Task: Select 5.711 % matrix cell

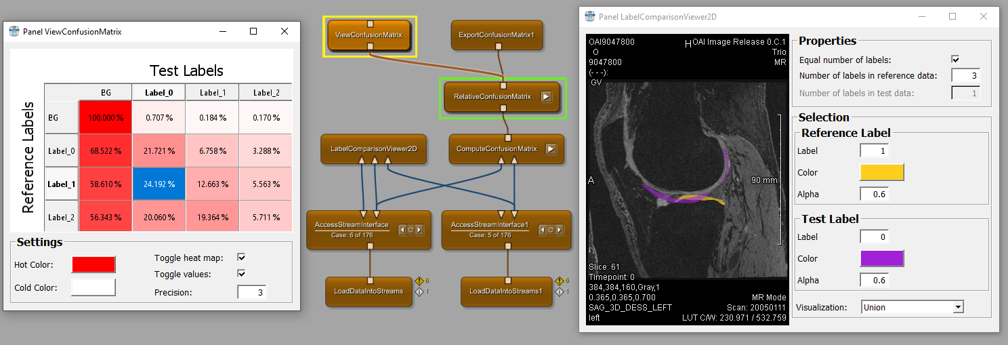Action: pyautogui.click(x=266, y=217)
